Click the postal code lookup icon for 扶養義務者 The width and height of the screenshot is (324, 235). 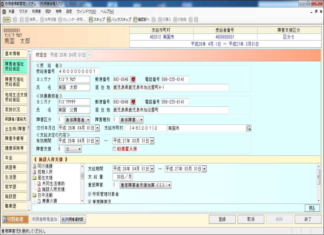click(133, 102)
